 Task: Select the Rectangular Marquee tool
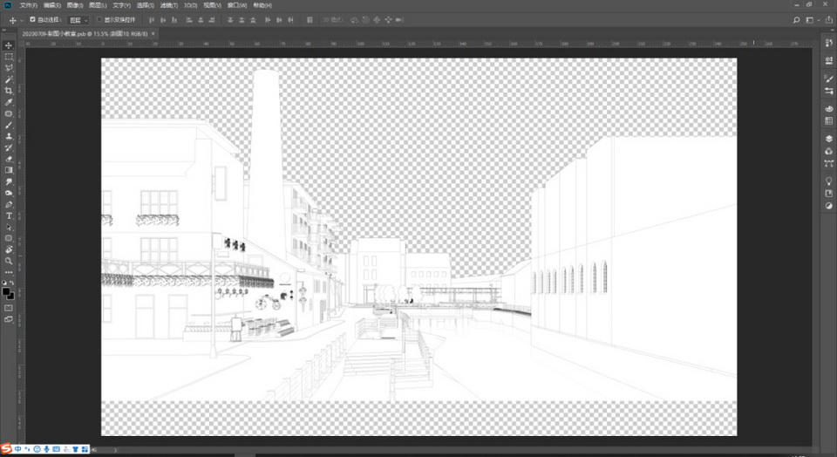pos(9,57)
